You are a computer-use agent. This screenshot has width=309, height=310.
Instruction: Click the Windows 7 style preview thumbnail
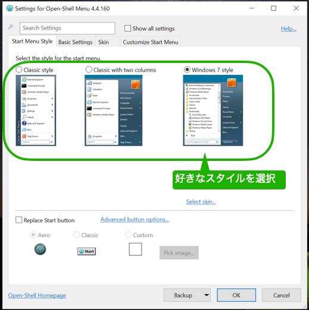pyautogui.click(x=213, y=110)
